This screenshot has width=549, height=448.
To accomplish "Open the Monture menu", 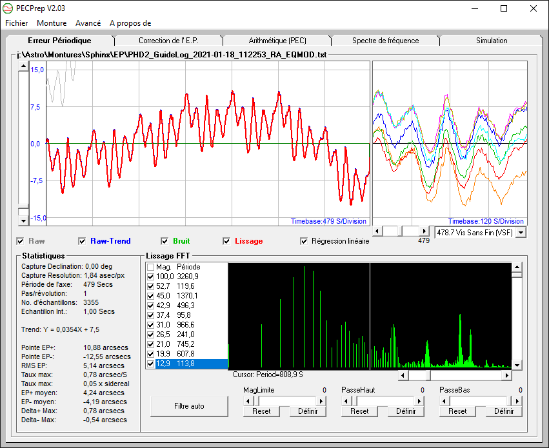I will pyautogui.click(x=52, y=23).
